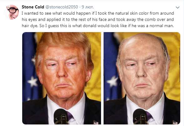Click the microphone in the left photo
Image resolution: width=184 pixels, height=126 pixels.
(x=61, y=116)
